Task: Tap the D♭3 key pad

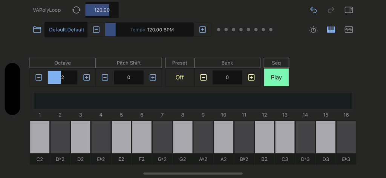Action: (x=305, y=137)
